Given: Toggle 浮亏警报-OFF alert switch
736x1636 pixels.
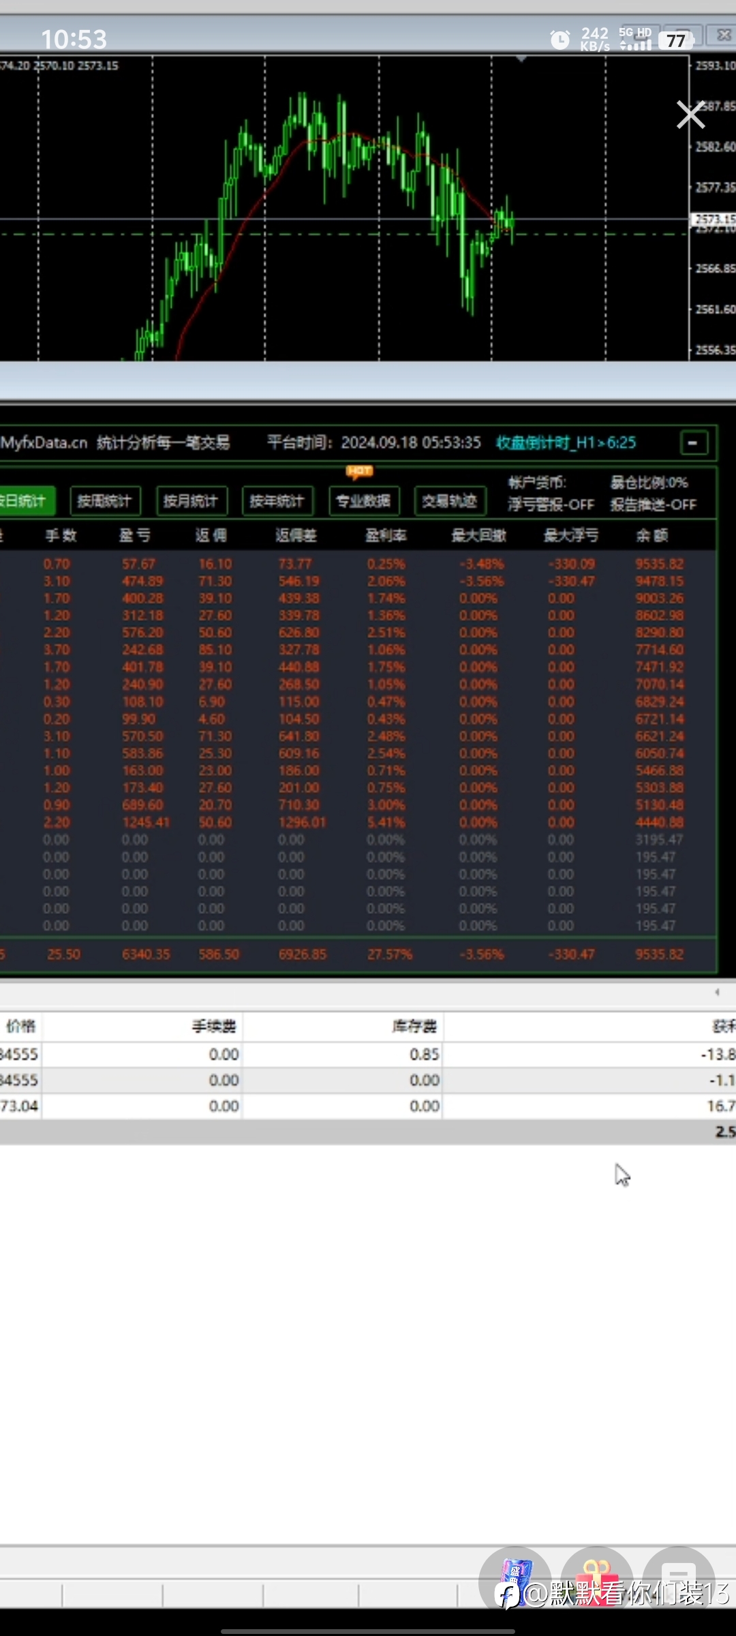Looking at the screenshot, I should click(x=551, y=505).
